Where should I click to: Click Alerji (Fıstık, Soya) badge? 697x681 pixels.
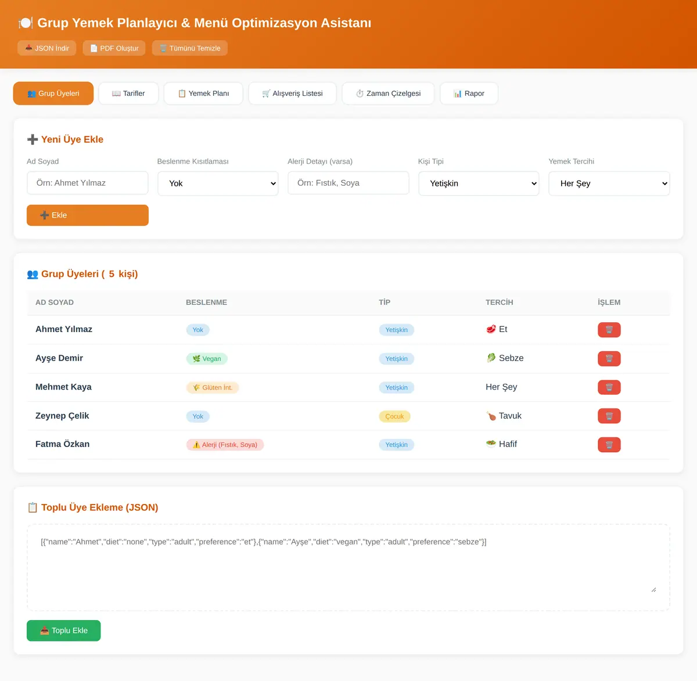225,445
